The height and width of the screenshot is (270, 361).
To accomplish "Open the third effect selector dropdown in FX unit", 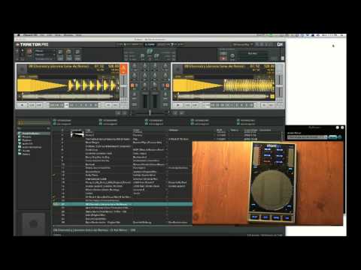I will tap(45, 58).
